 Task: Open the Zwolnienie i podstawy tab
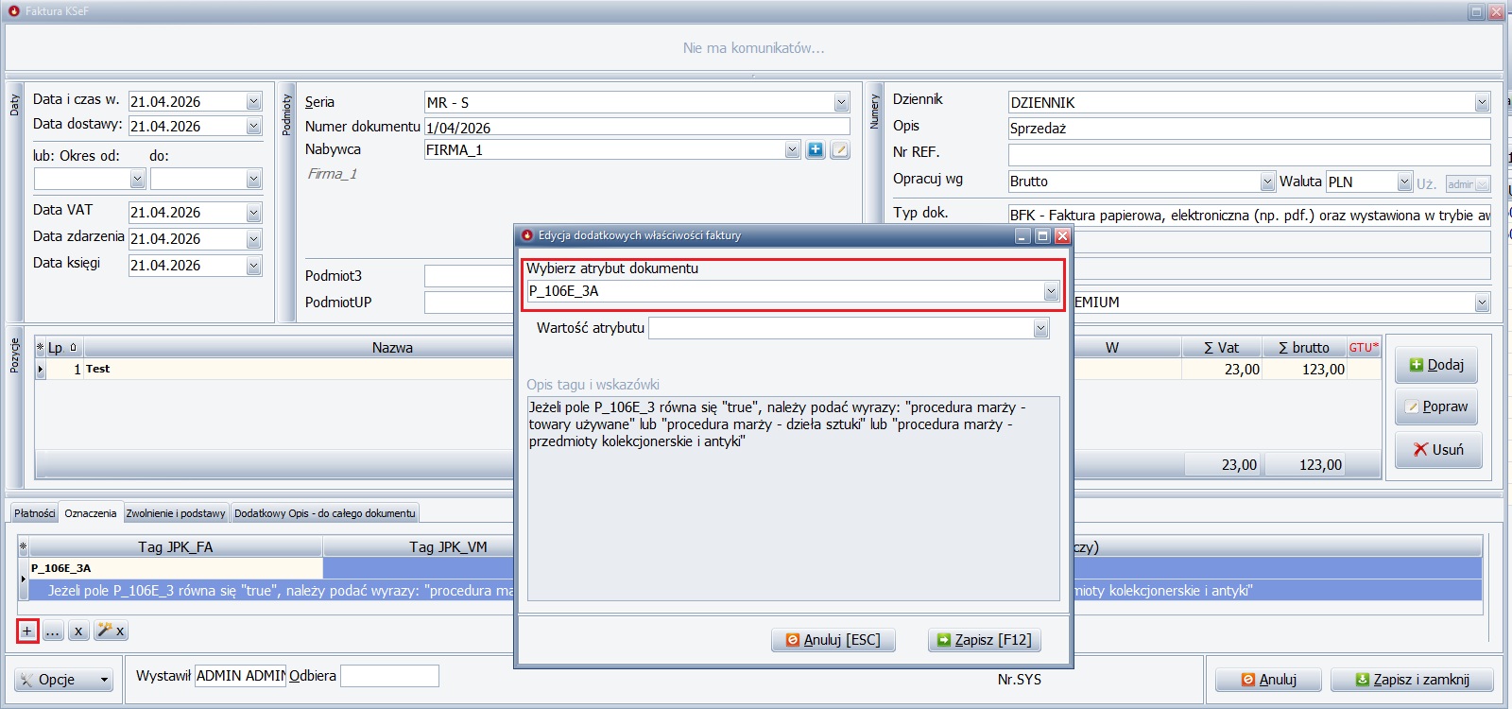(x=176, y=513)
